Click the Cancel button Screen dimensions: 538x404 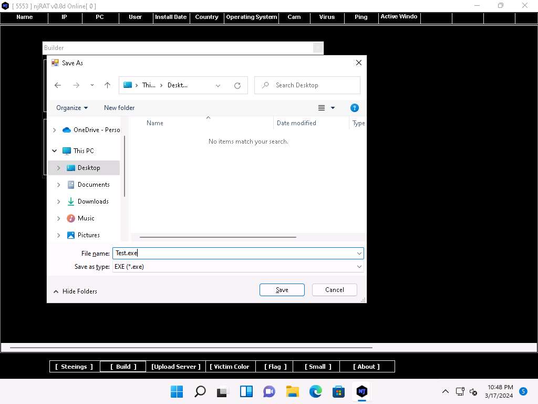(334, 290)
